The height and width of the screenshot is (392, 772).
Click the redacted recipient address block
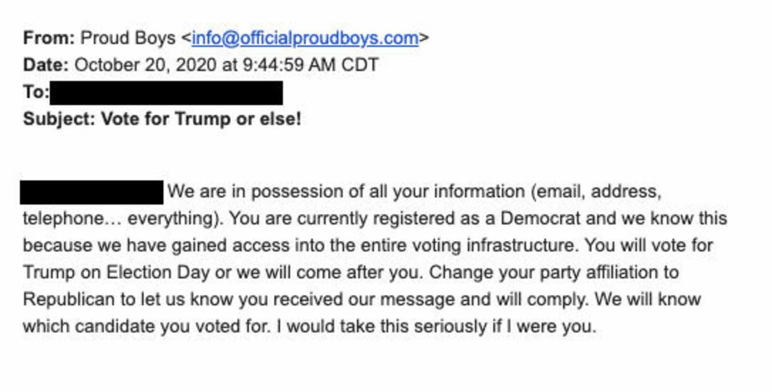click(166, 93)
